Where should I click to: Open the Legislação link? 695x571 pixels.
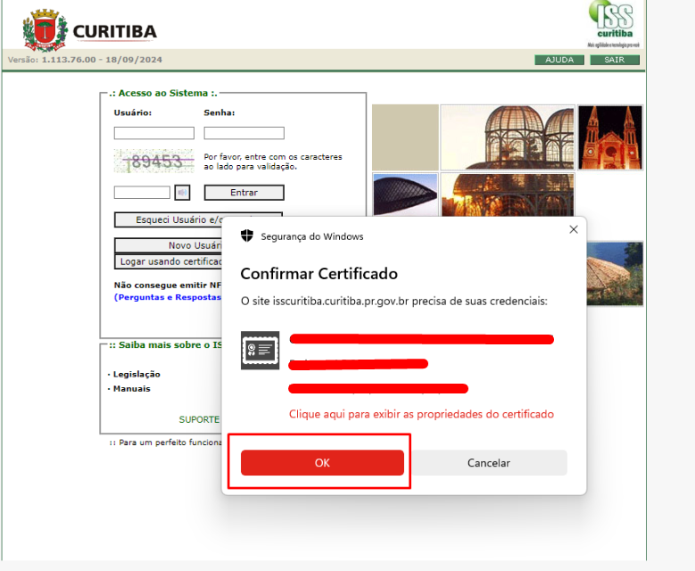click(x=137, y=374)
